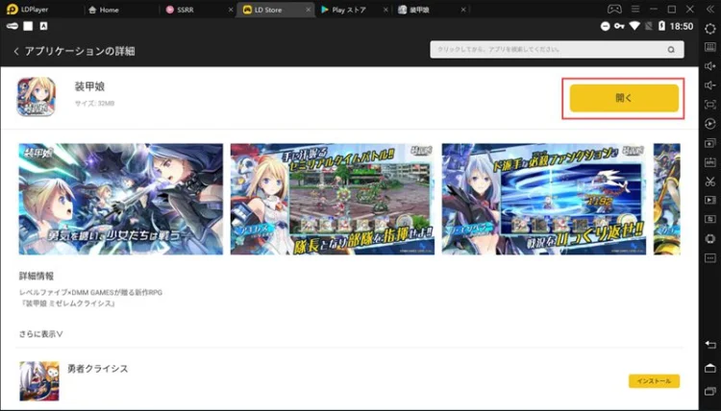
Task: Click the keyboard A status icon
Action: coord(43,26)
